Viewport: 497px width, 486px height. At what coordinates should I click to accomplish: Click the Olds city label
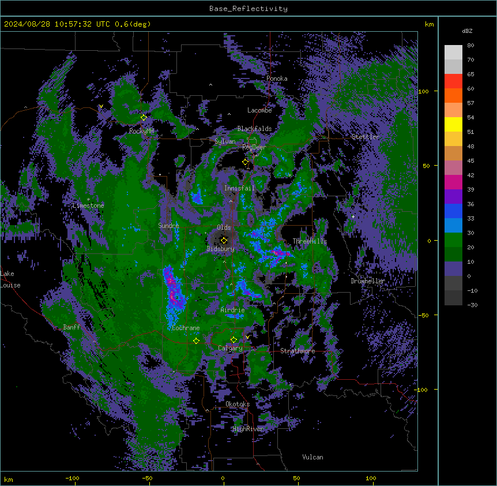pyautogui.click(x=224, y=227)
